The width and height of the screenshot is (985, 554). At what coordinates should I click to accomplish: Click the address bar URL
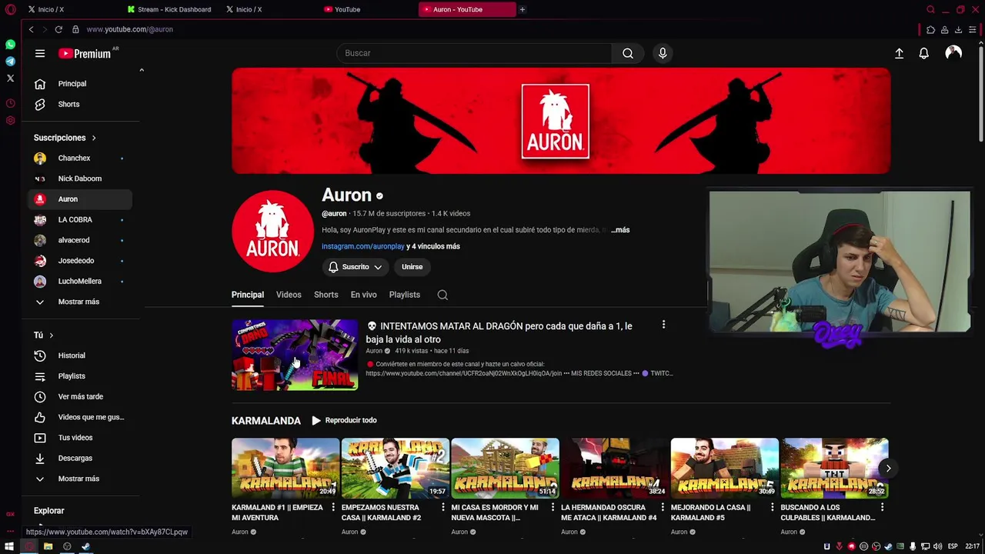click(129, 29)
